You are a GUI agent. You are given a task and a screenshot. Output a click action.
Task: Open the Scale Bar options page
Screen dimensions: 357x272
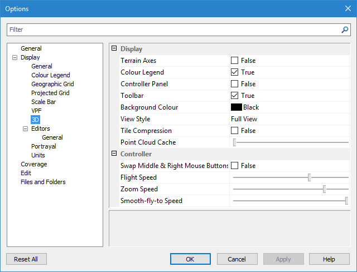[x=44, y=102]
